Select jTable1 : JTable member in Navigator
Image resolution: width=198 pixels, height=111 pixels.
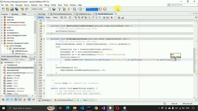tap(12, 94)
